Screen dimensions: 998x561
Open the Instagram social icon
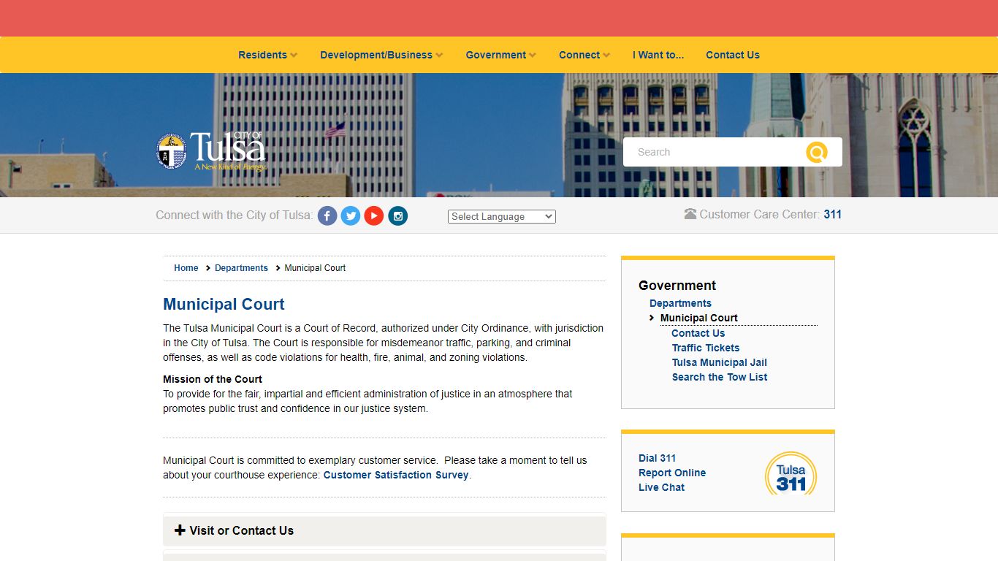tap(397, 216)
